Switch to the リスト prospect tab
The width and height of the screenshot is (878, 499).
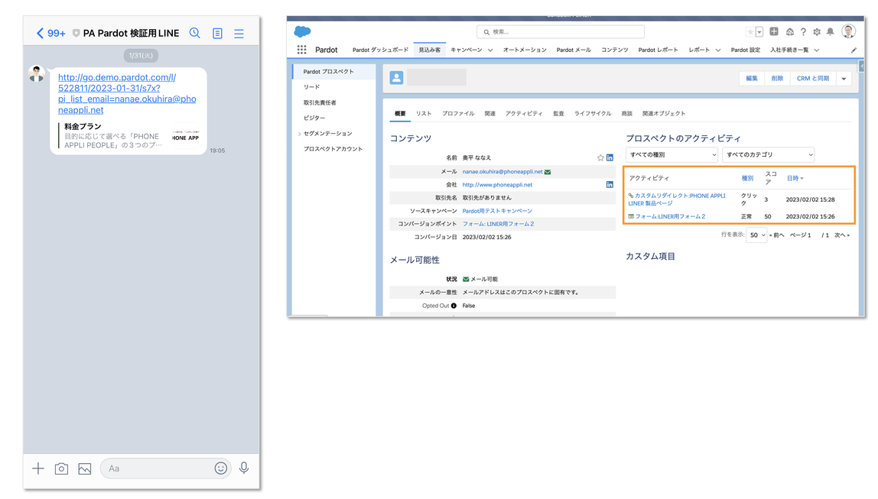(x=424, y=114)
